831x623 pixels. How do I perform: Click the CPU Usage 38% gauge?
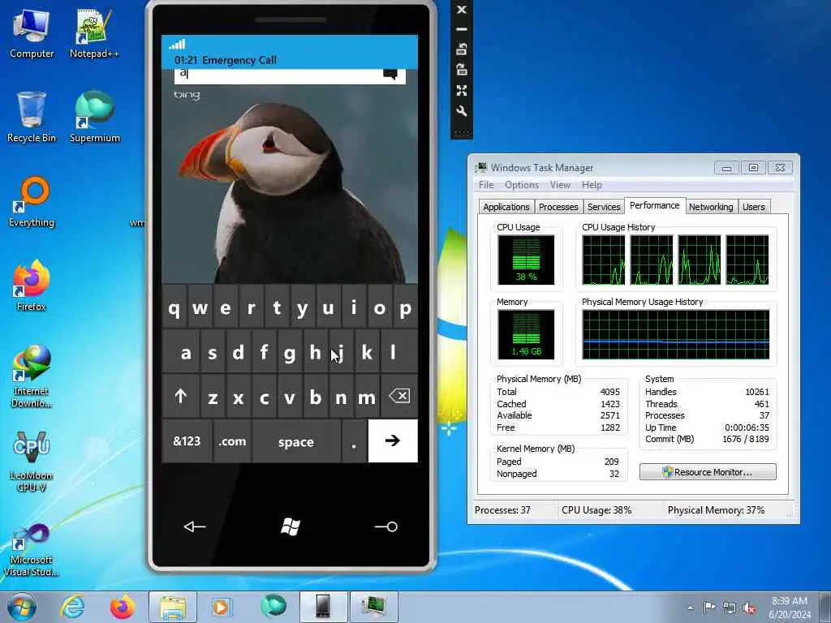[x=526, y=260]
